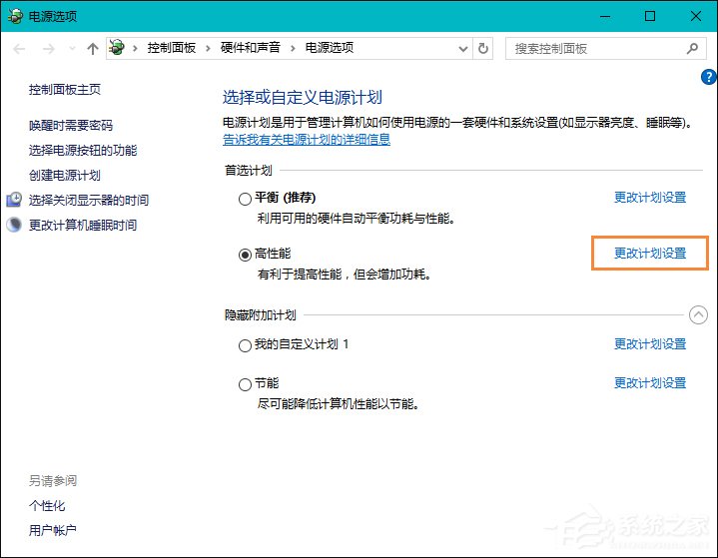Click the refresh address bar button
Screen dimensions: 718x558
(483, 48)
